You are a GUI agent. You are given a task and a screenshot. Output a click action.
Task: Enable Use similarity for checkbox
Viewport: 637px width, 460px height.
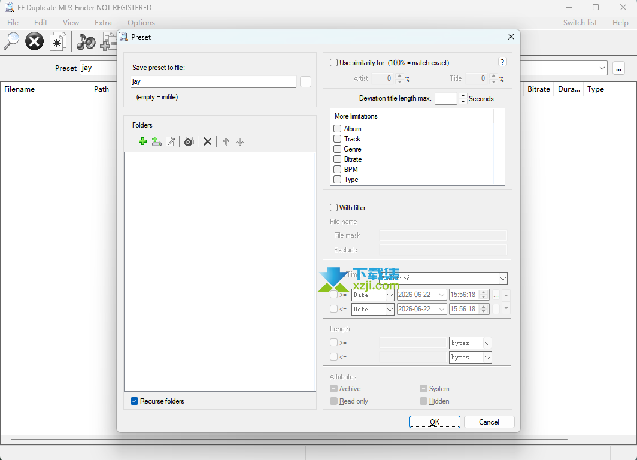coord(333,62)
